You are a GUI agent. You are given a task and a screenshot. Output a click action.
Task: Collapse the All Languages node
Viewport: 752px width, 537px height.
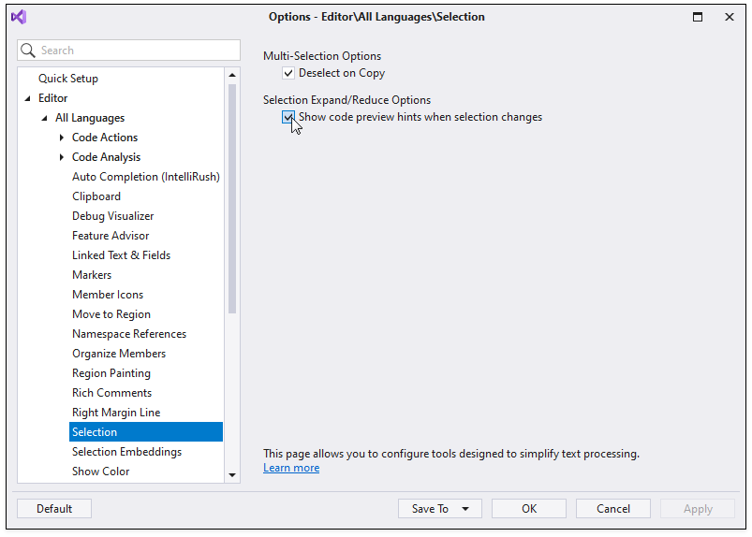pos(44,118)
